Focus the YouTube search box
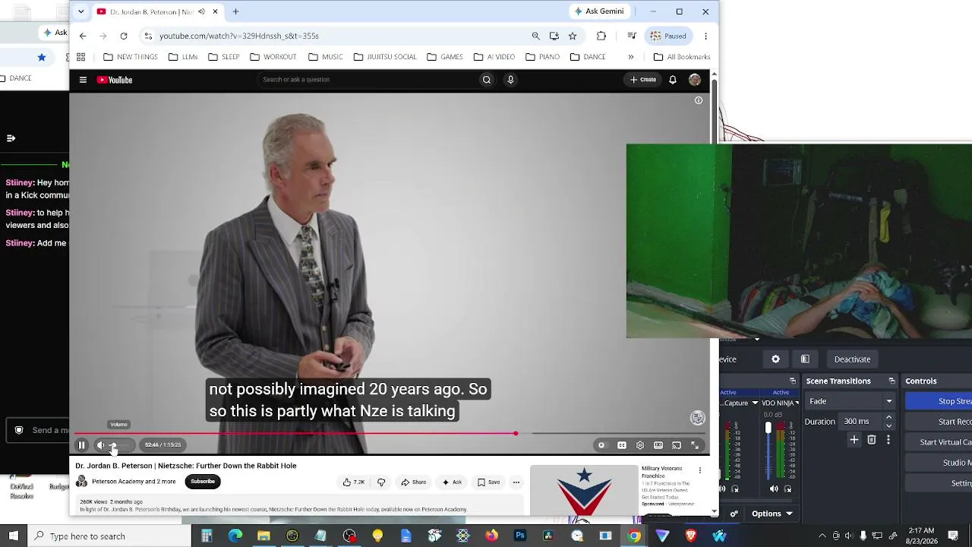The width and height of the screenshot is (972, 547). [367, 80]
